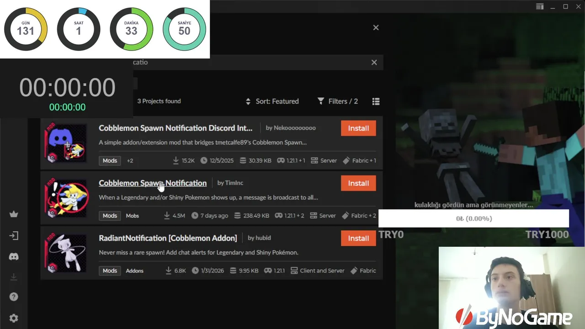Image resolution: width=585 pixels, height=329 pixels.
Task: Open RadiantNotification [Cobblemon Addon] title
Action: tap(168, 238)
